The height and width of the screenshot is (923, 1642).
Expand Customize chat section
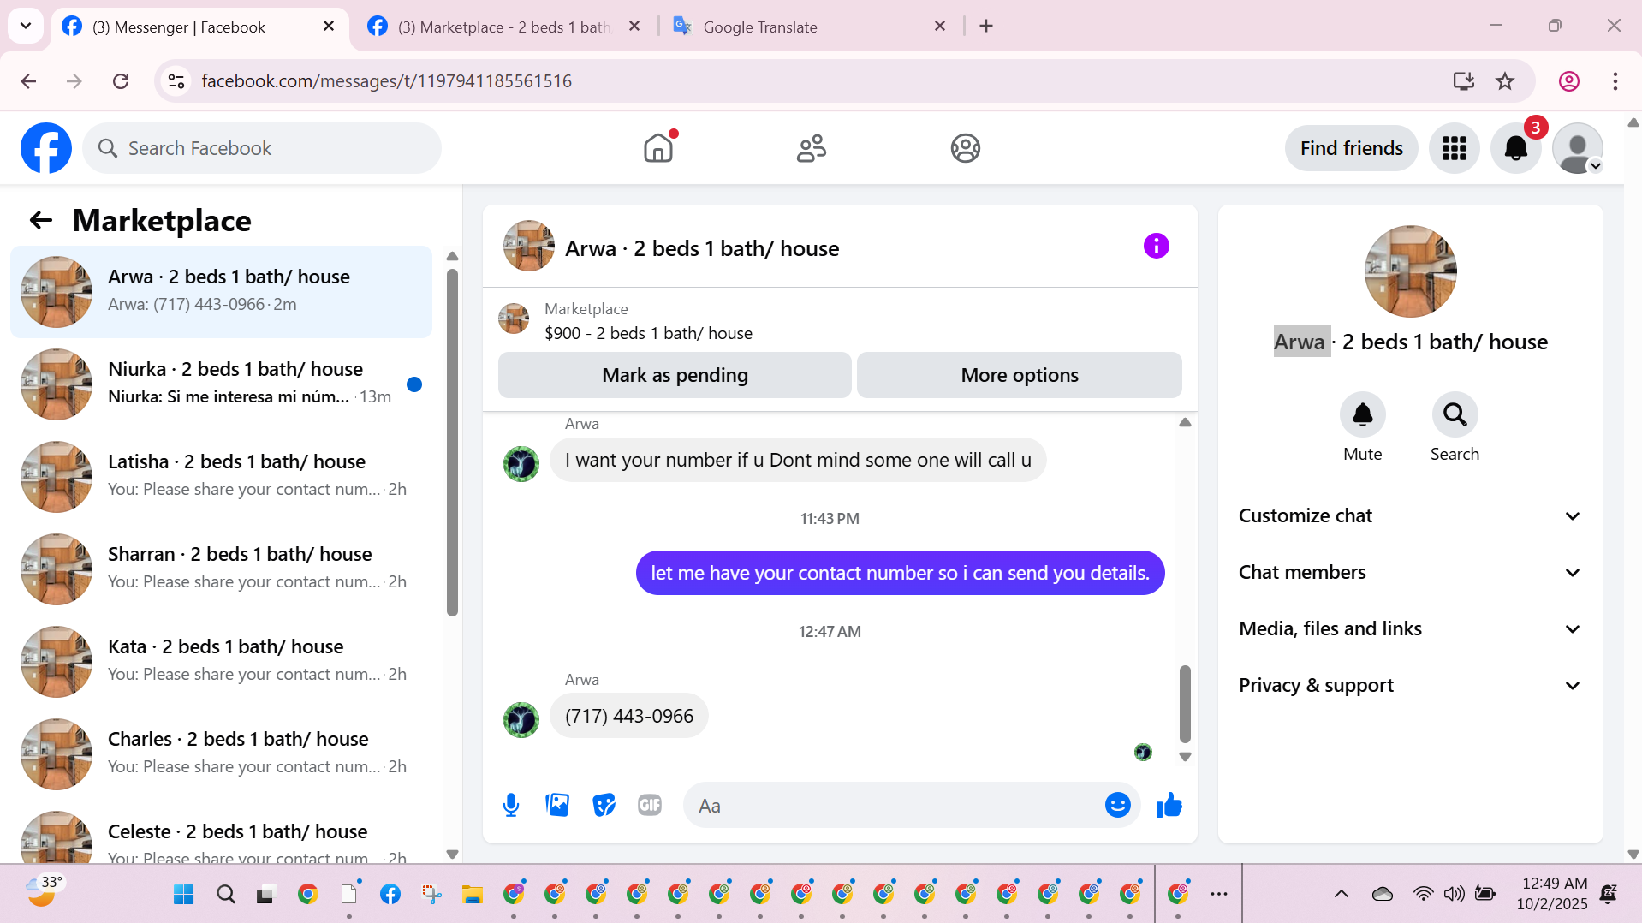pyautogui.click(x=1410, y=516)
